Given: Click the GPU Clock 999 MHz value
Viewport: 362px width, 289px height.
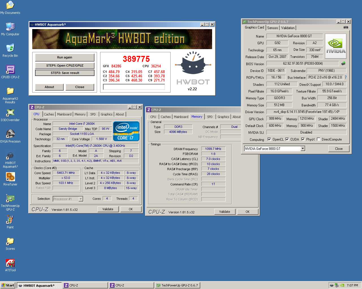Looking at the screenshot, I should click(275, 119).
